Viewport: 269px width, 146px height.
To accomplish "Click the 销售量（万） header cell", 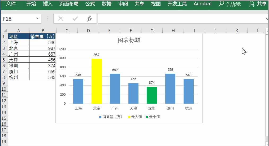I will (x=42, y=36).
